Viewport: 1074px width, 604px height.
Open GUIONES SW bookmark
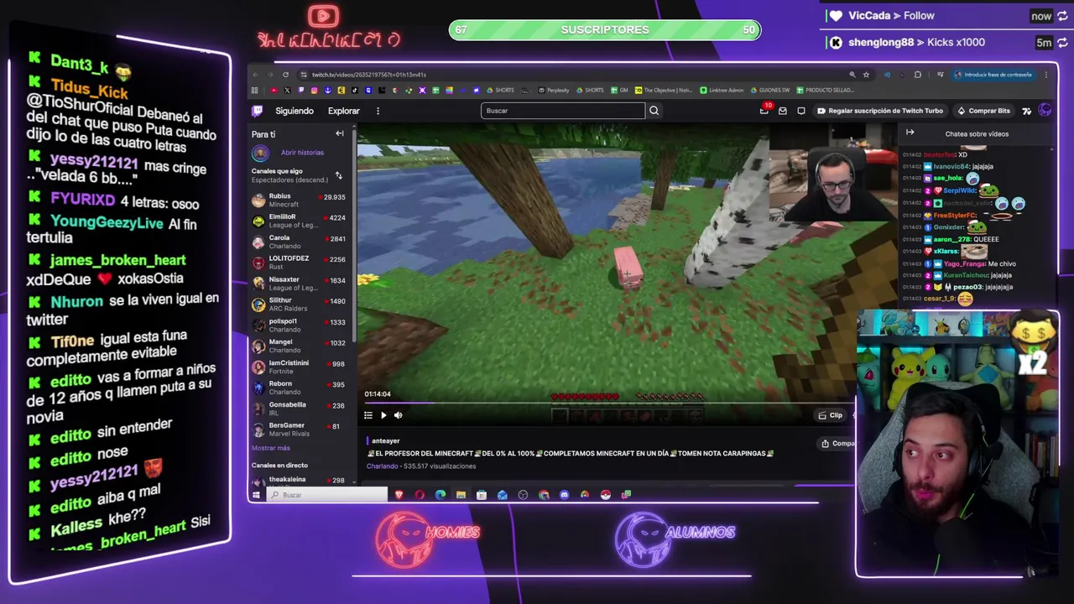(770, 91)
